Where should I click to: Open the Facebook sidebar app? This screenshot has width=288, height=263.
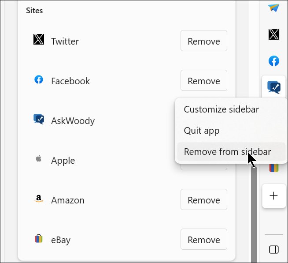point(274,61)
